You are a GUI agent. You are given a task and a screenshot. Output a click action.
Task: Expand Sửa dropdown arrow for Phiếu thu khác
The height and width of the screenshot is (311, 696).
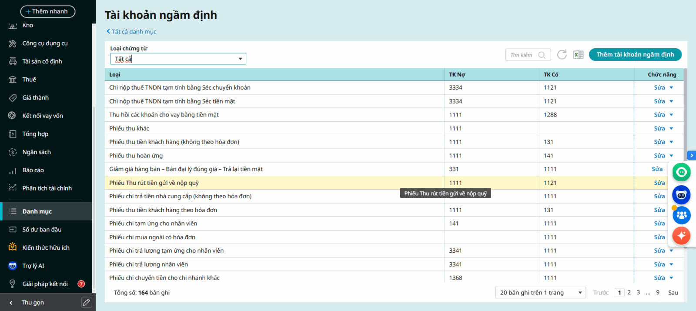671,129
